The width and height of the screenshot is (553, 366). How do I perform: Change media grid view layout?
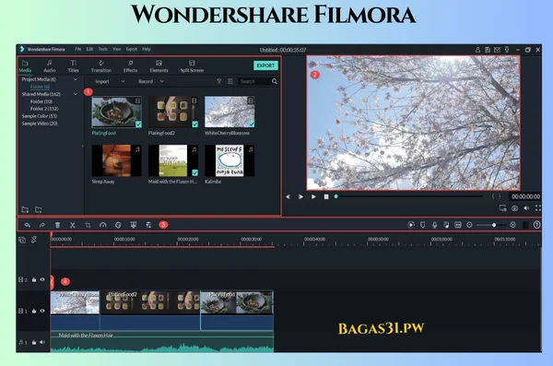pyautogui.click(x=229, y=81)
